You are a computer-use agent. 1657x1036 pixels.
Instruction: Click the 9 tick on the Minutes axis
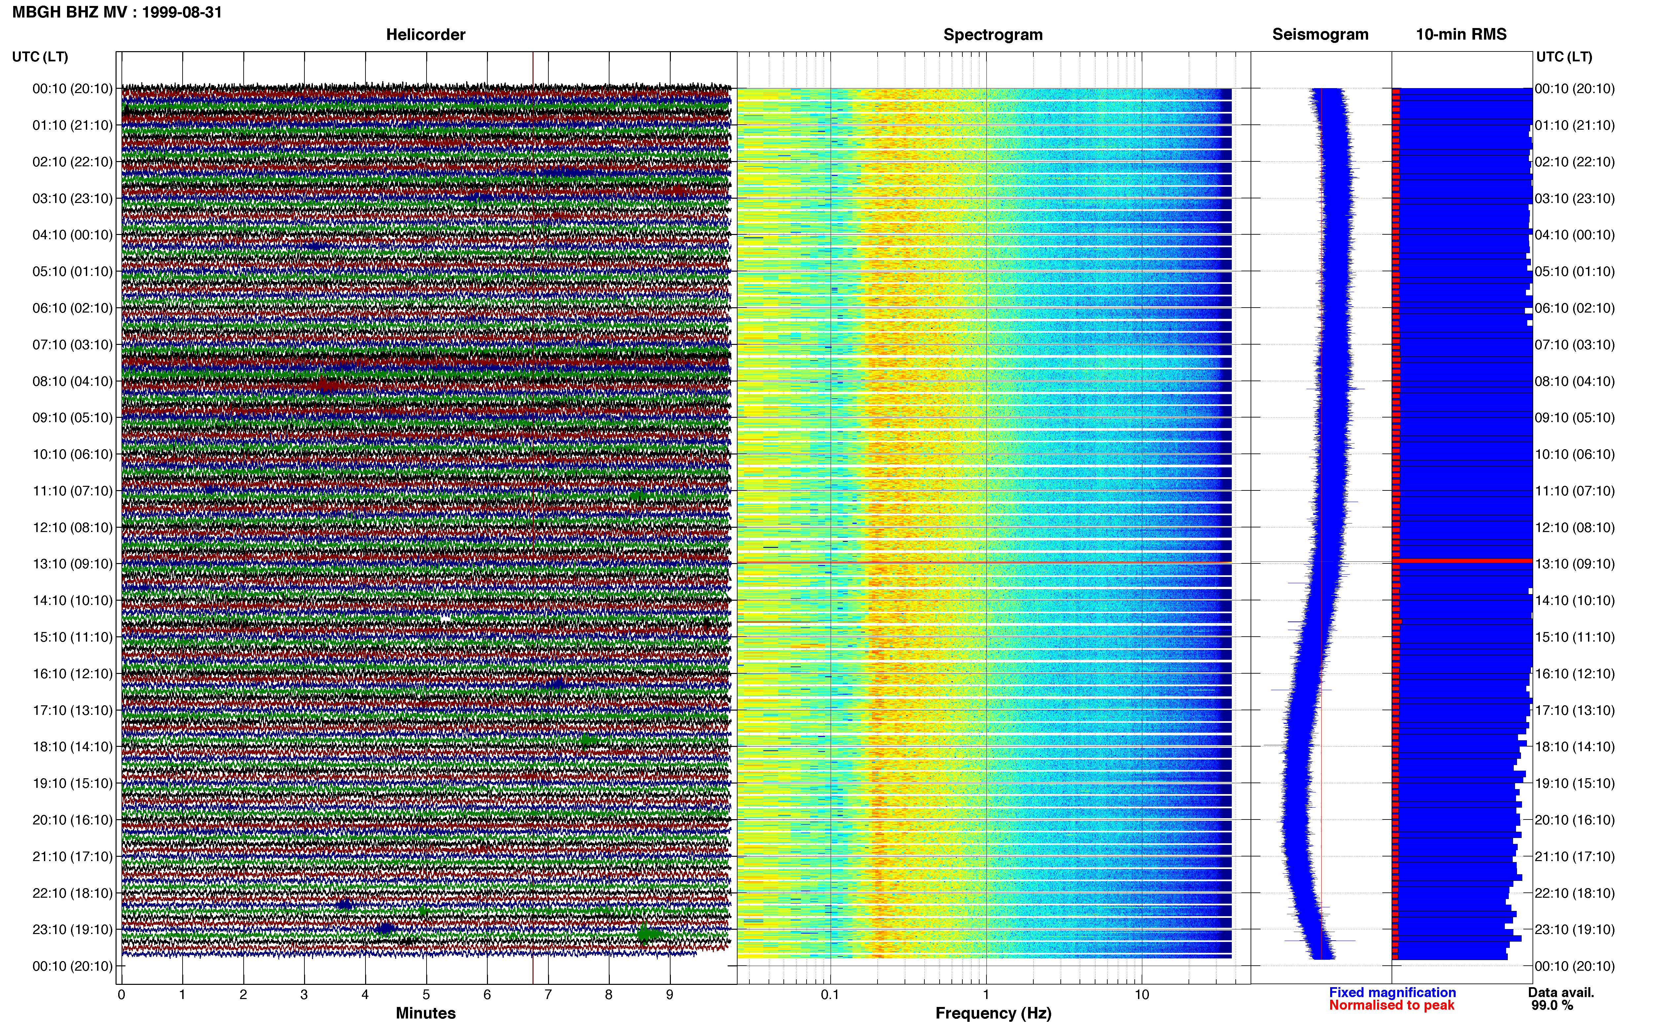tap(670, 994)
